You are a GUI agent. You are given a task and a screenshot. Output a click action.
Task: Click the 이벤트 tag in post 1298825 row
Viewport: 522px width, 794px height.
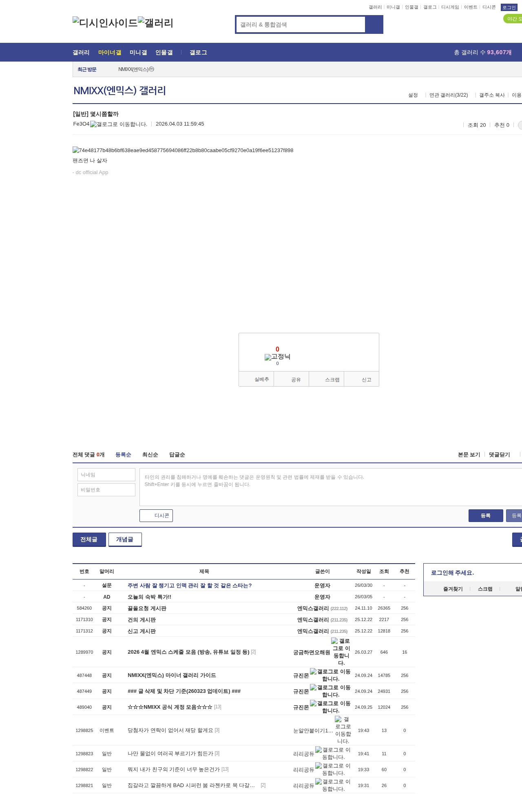(x=107, y=730)
